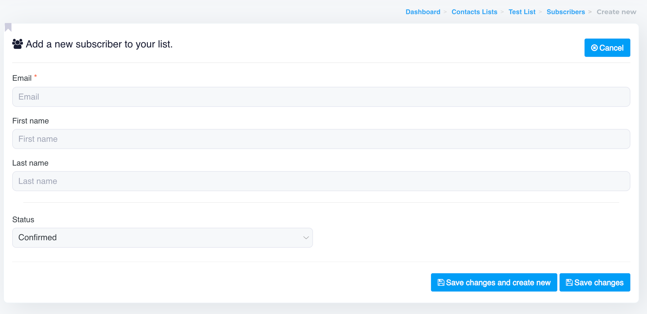This screenshot has height=314, width=647.
Task: Focus the Email input field
Action: (x=321, y=97)
